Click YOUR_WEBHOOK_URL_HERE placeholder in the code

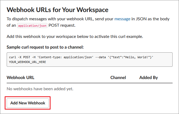tap(27, 62)
